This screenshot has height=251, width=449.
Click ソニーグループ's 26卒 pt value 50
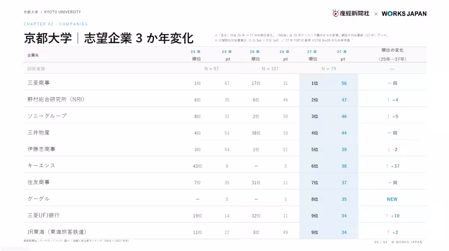tap(285, 117)
